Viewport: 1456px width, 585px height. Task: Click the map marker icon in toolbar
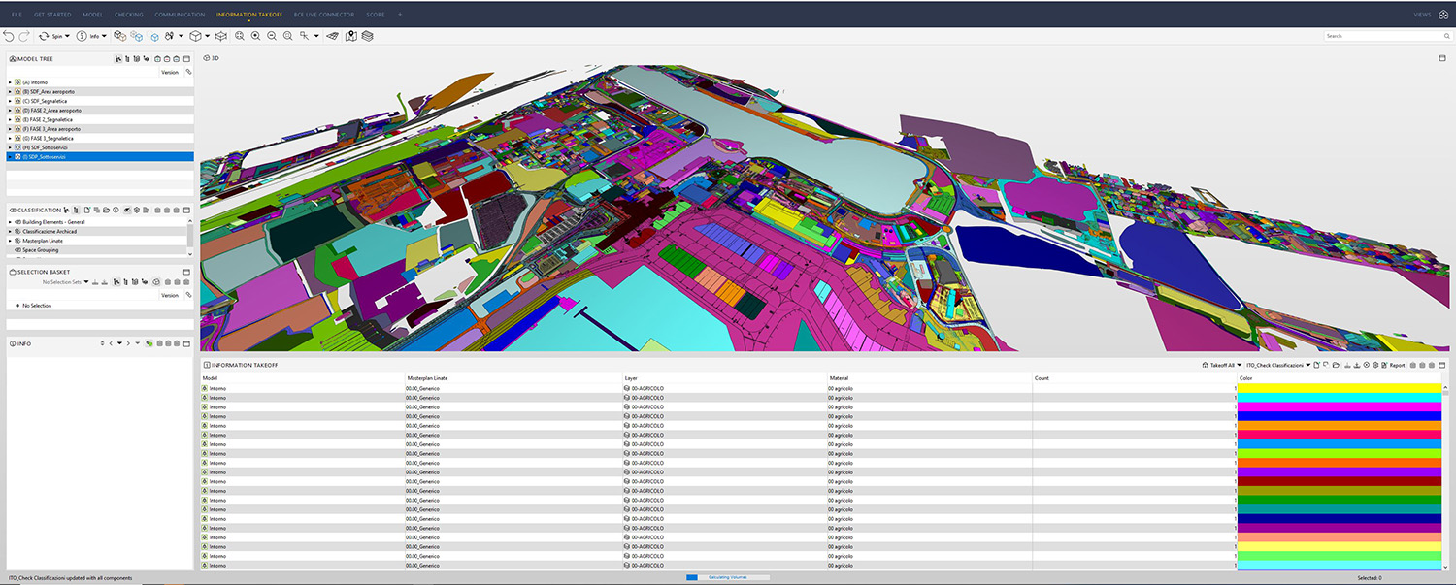pos(350,36)
